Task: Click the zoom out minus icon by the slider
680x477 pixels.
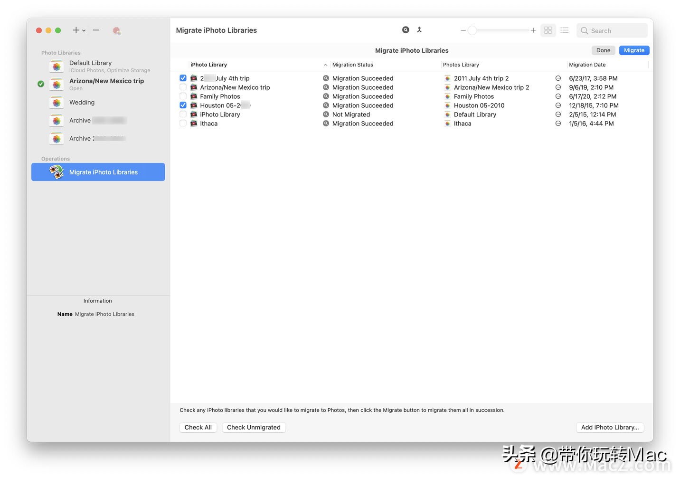Action: pyautogui.click(x=463, y=30)
